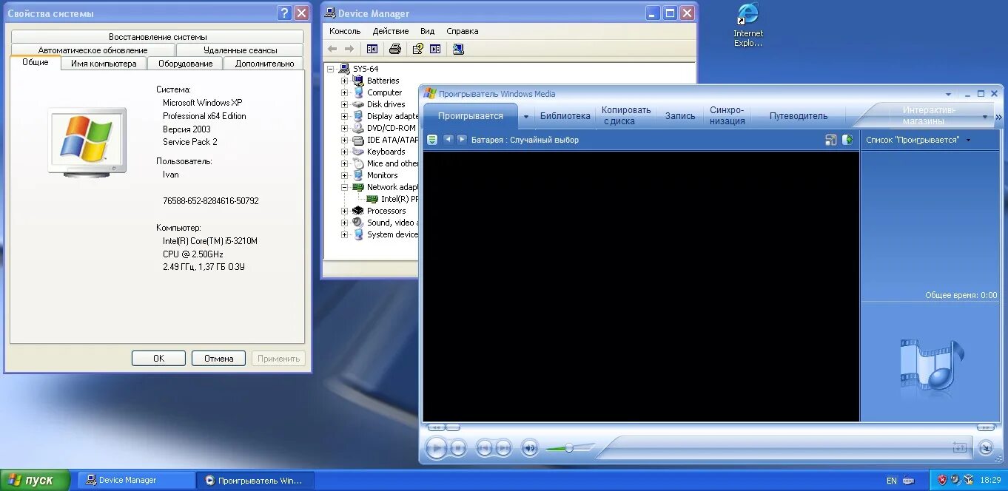Select the Computer item in device tree
Image resolution: width=1008 pixels, height=491 pixels.
click(x=384, y=92)
